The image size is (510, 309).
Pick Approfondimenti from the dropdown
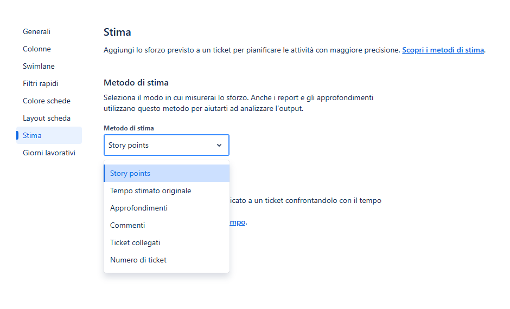point(167,208)
